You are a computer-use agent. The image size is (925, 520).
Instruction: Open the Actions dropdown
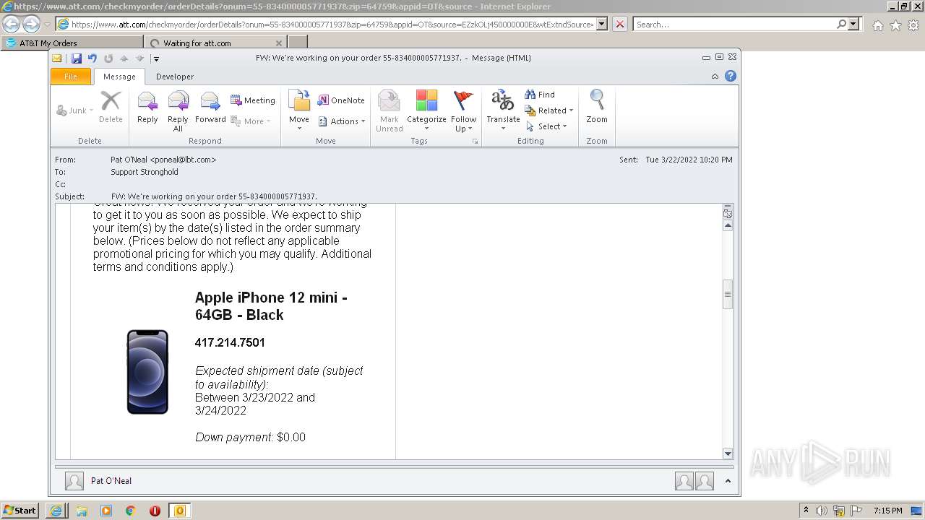coord(342,121)
